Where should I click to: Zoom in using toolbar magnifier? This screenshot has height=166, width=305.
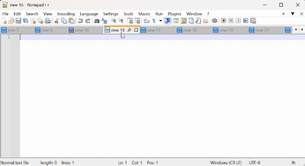(113, 21)
